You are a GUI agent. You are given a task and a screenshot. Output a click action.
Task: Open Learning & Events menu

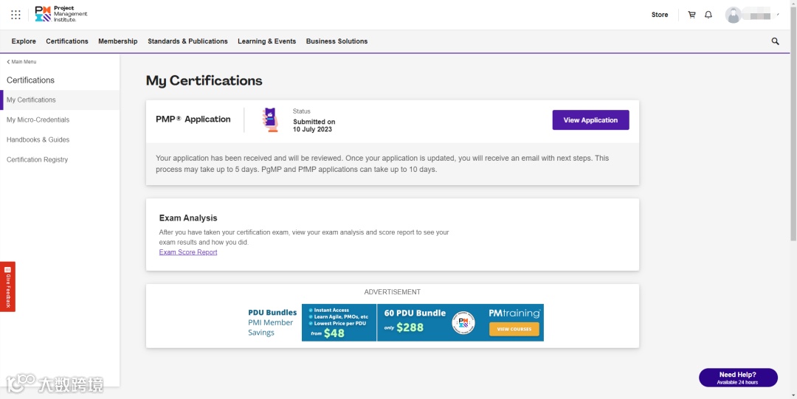pyautogui.click(x=267, y=41)
